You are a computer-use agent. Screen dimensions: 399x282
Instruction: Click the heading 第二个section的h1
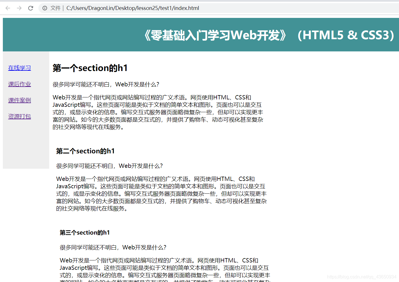point(85,151)
